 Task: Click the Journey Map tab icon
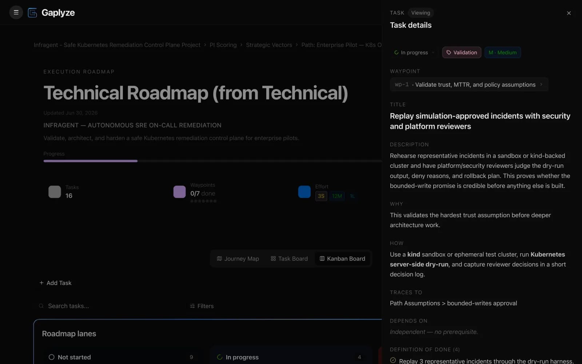(219, 258)
